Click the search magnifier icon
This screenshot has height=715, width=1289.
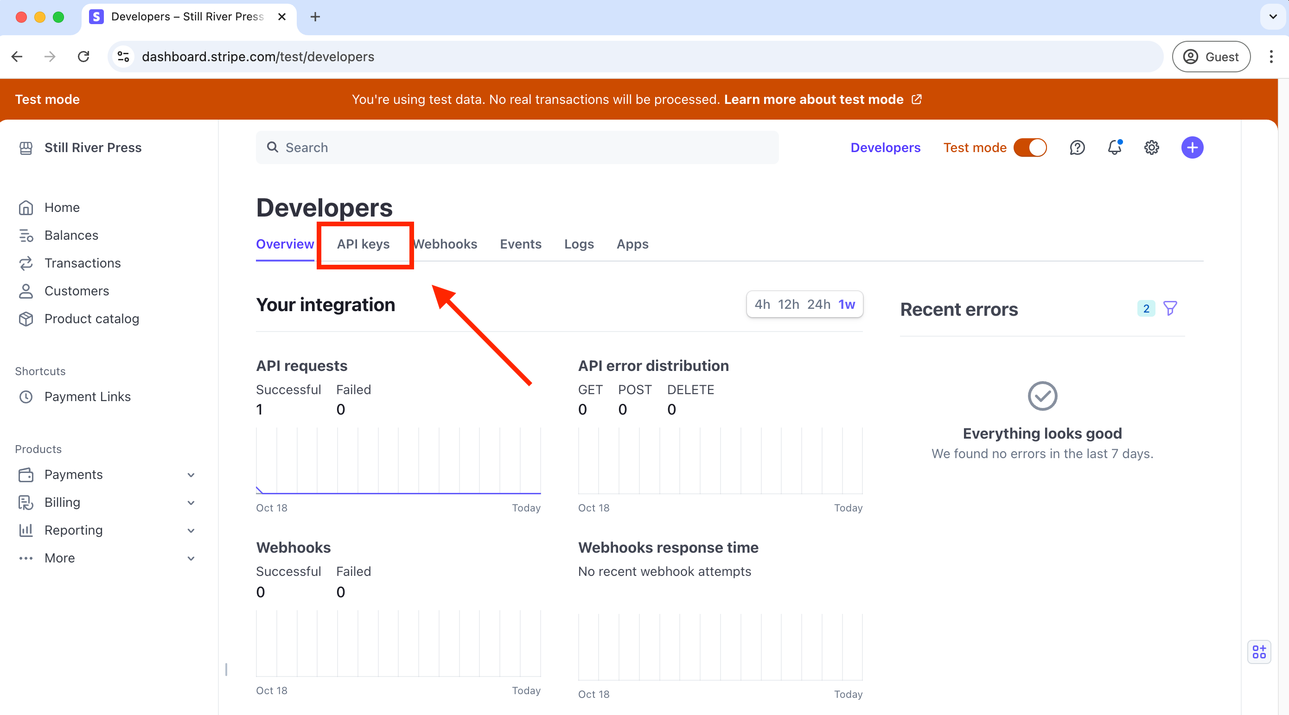coord(272,147)
